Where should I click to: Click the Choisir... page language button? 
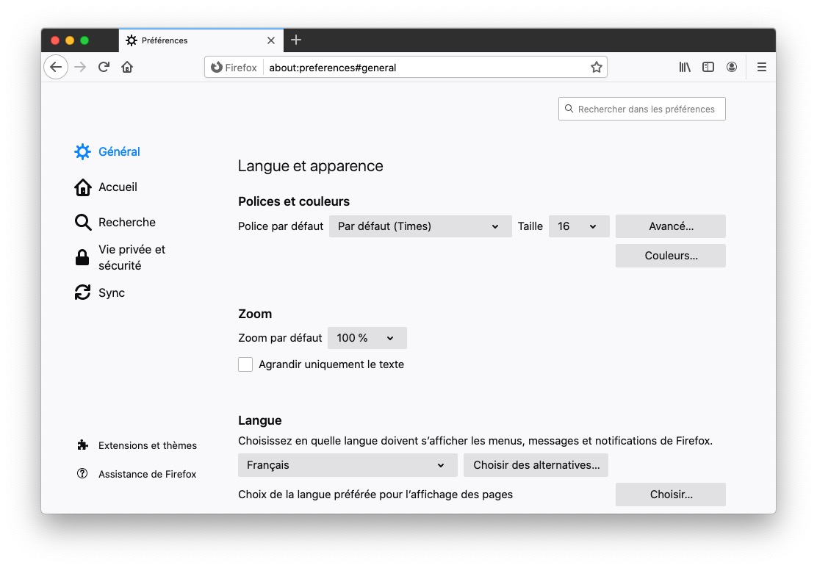click(671, 495)
